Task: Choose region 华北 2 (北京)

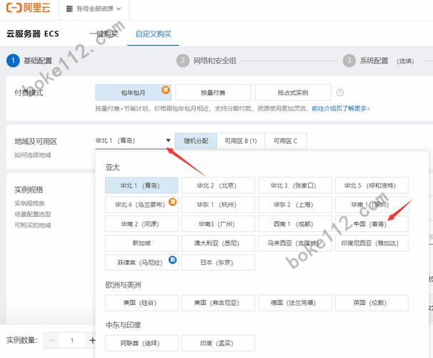Action: pos(218,185)
